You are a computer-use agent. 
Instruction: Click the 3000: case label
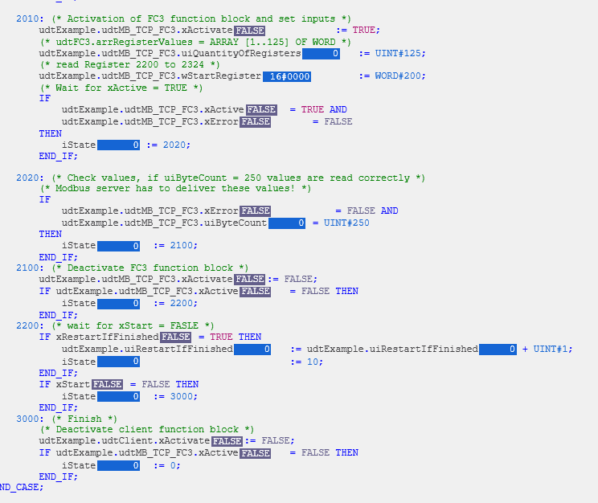[30, 419]
